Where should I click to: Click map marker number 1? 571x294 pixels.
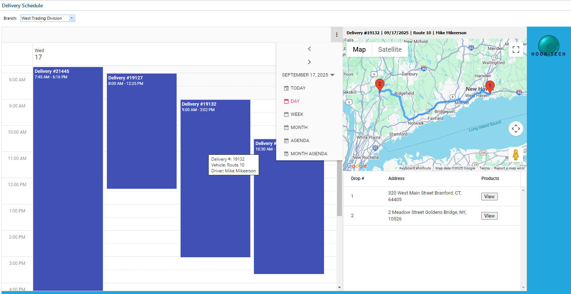(490, 87)
